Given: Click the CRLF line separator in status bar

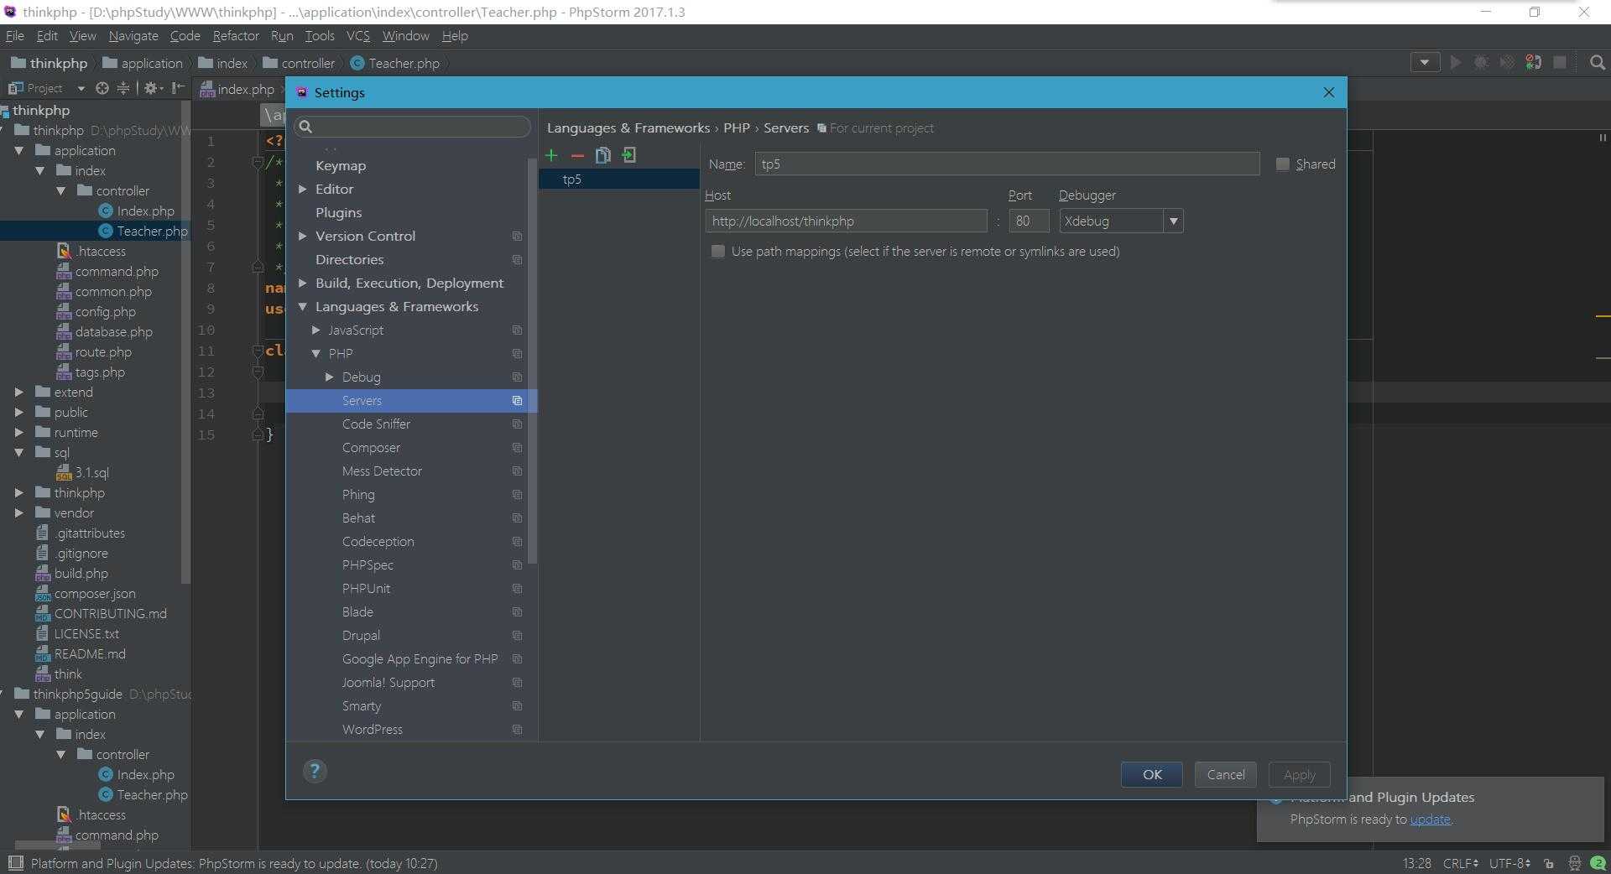Looking at the screenshot, I should tap(1460, 863).
